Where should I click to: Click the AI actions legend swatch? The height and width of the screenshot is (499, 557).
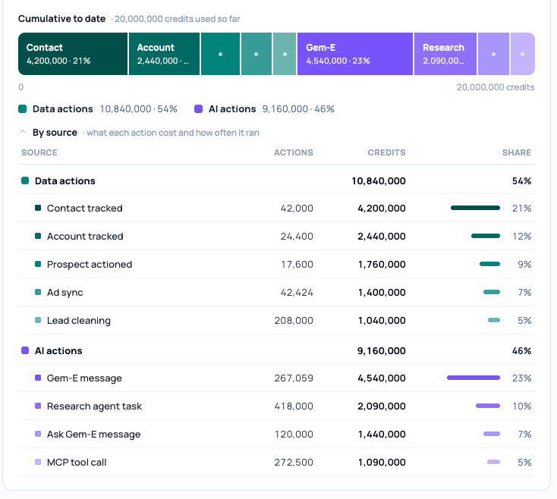pyautogui.click(x=199, y=109)
